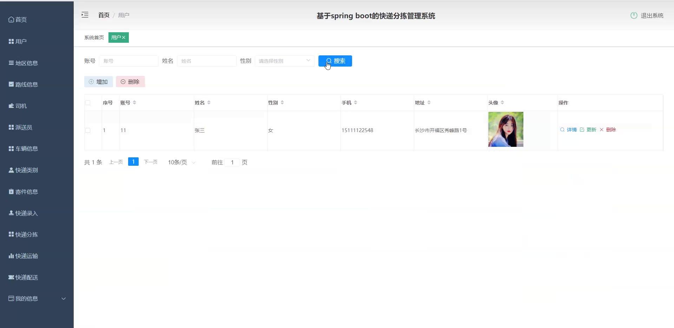Click the 增加 button to add user

click(x=98, y=82)
